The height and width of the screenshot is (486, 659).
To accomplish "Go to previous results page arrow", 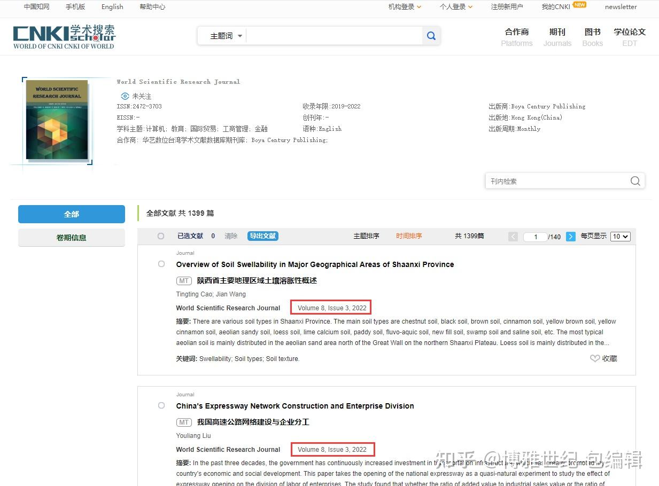I will pyautogui.click(x=513, y=237).
